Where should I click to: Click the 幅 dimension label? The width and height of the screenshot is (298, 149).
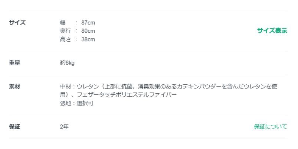pyautogui.click(x=63, y=23)
